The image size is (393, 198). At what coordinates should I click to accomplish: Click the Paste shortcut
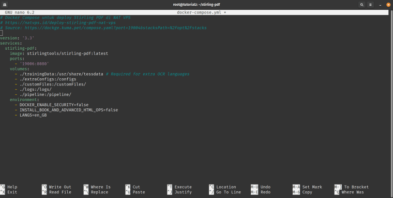pyautogui.click(x=135, y=192)
